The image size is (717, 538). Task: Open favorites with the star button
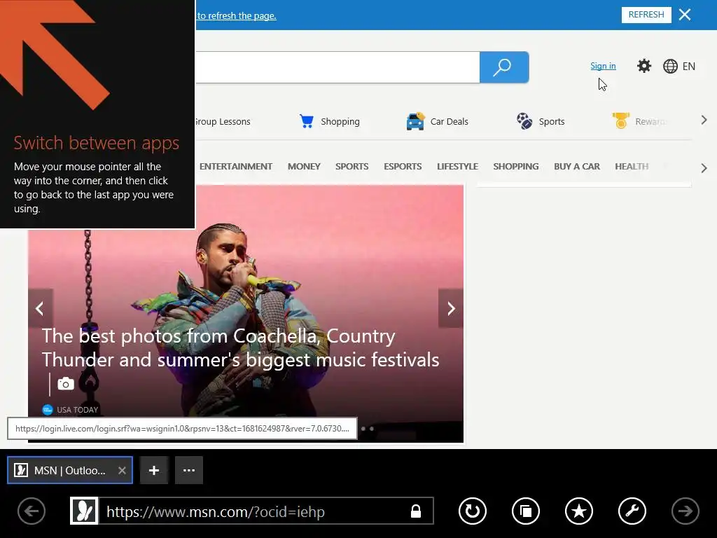pyautogui.click(x=579, y=511)
